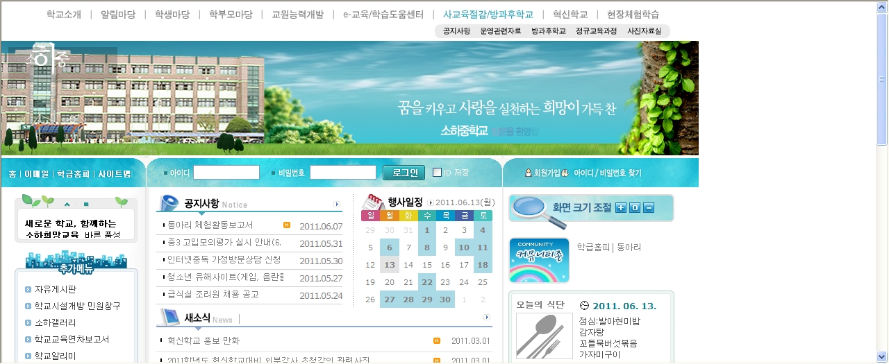
Task: Select the 방과후학교 submenu tab
Action: (x=548, y=31)
